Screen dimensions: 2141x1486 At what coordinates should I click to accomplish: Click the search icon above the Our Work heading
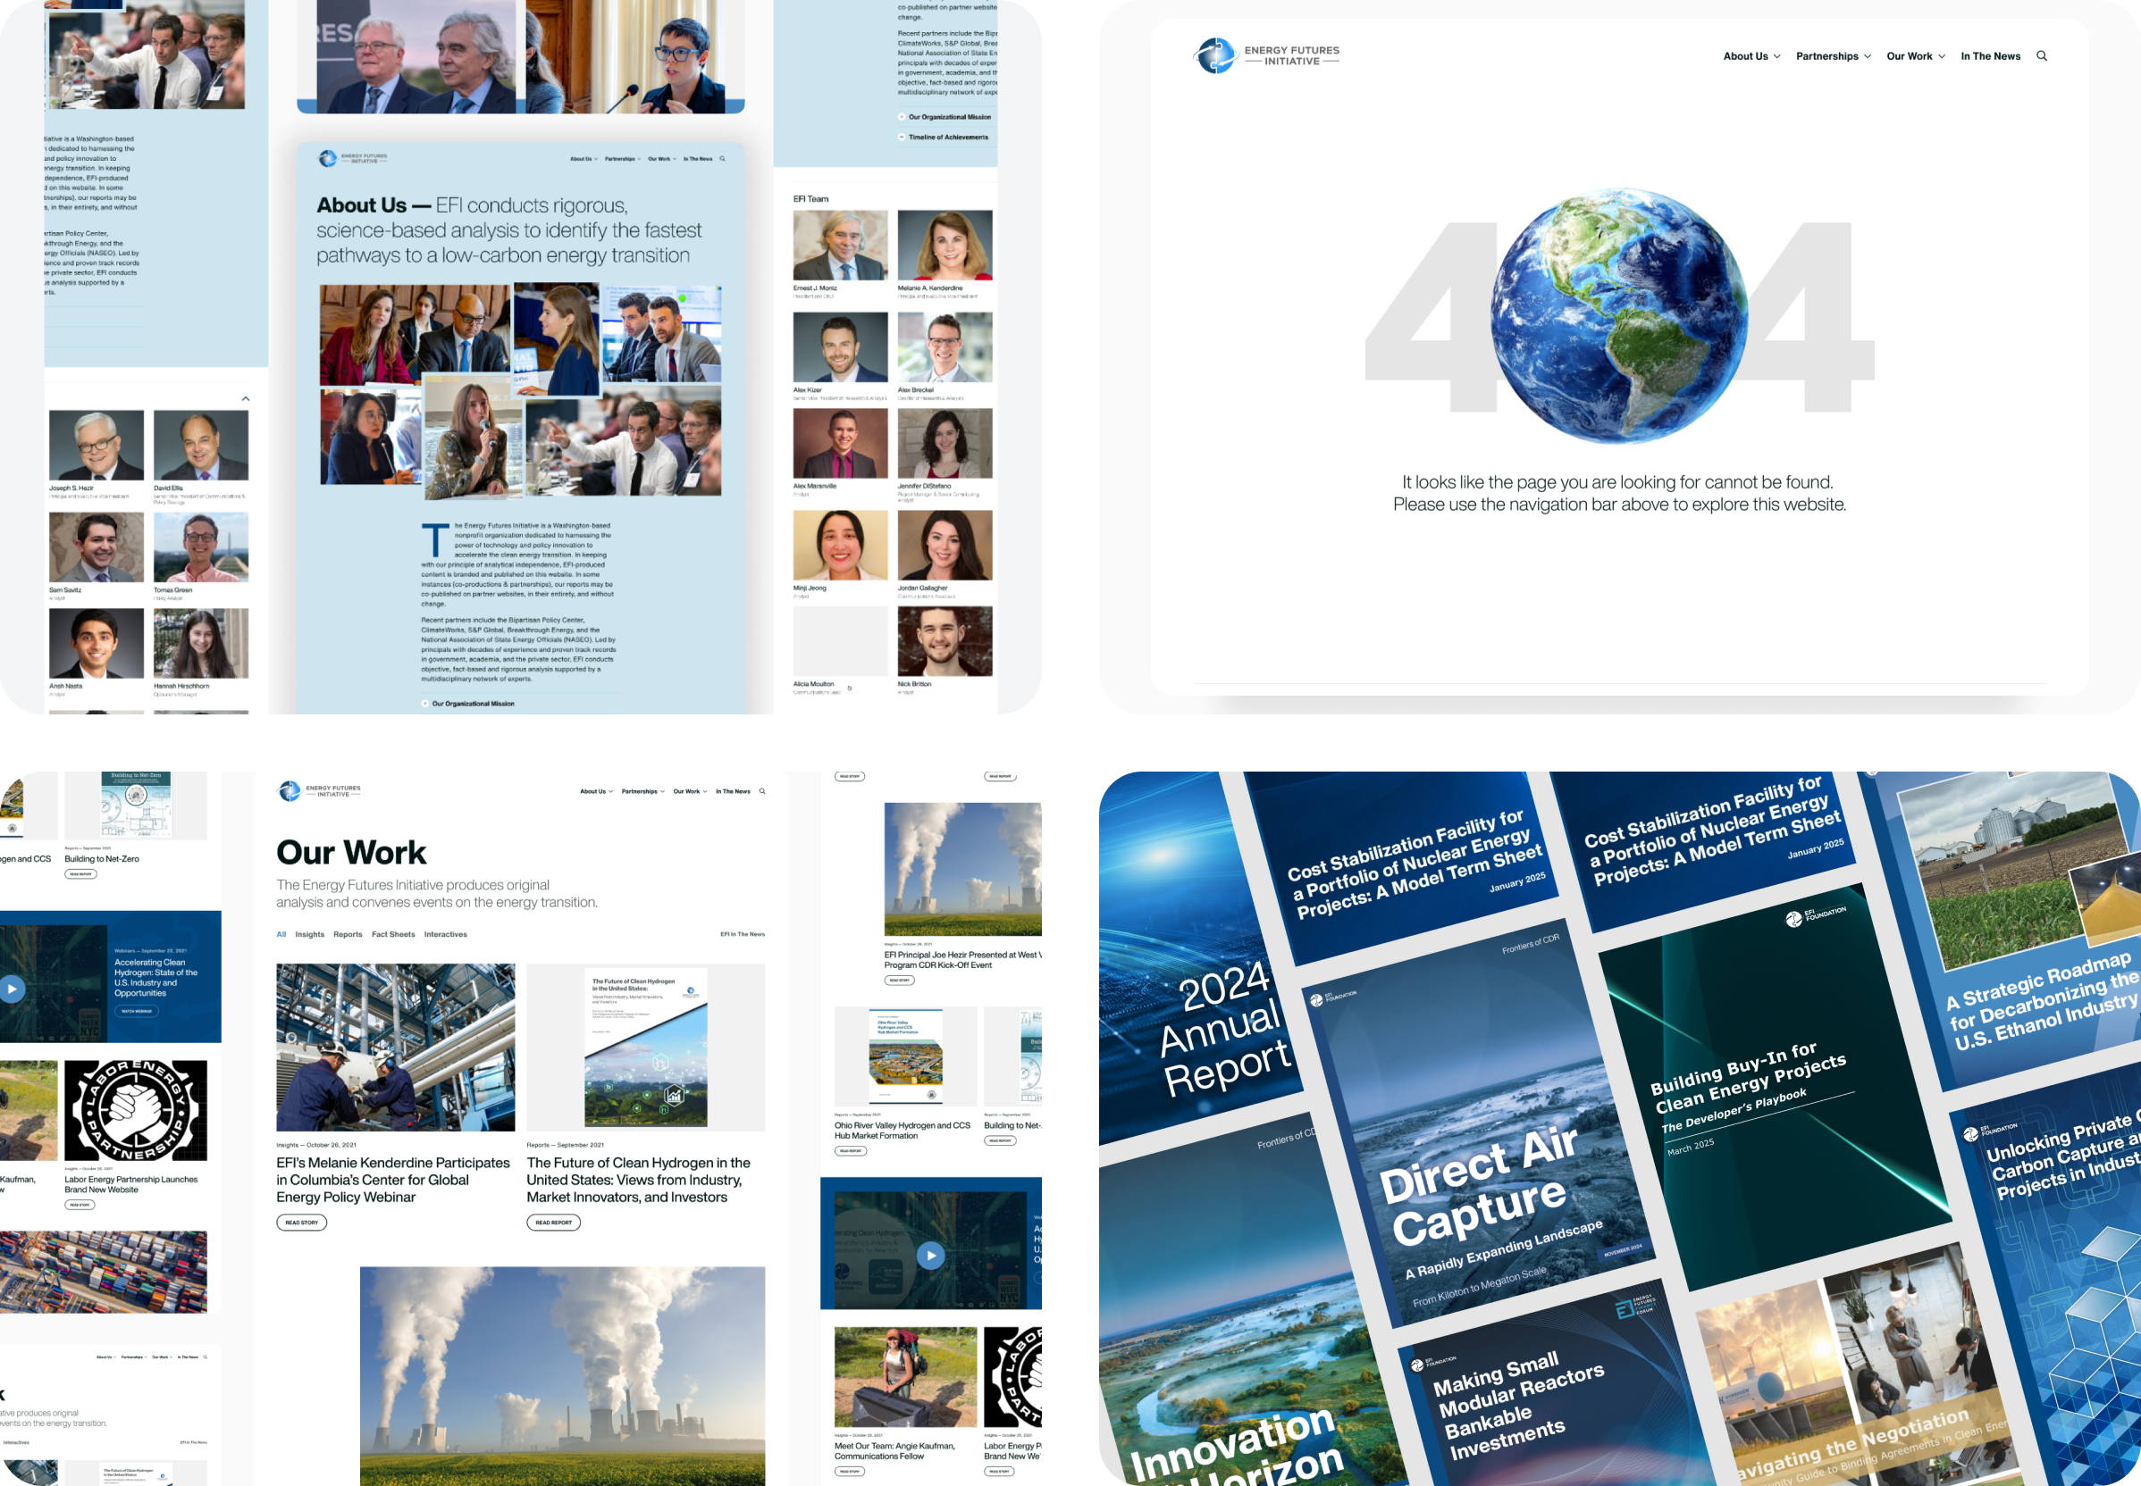762,791
